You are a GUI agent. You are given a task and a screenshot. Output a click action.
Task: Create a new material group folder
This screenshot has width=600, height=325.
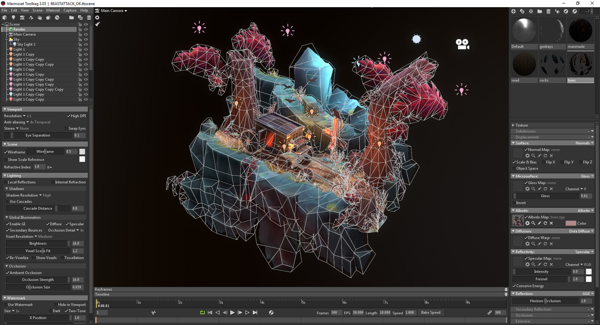tap(540, 11)
